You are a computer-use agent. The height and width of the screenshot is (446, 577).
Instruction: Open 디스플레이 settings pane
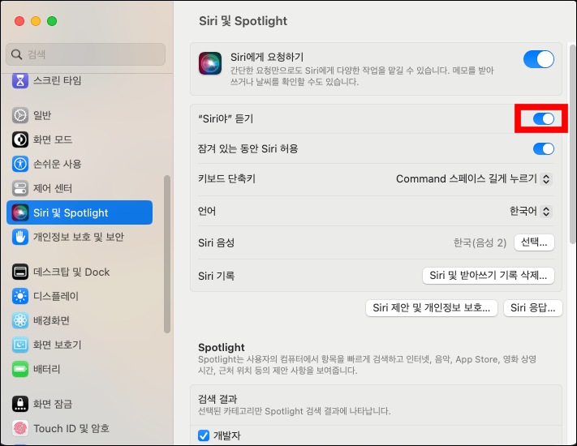pos(80,296)
